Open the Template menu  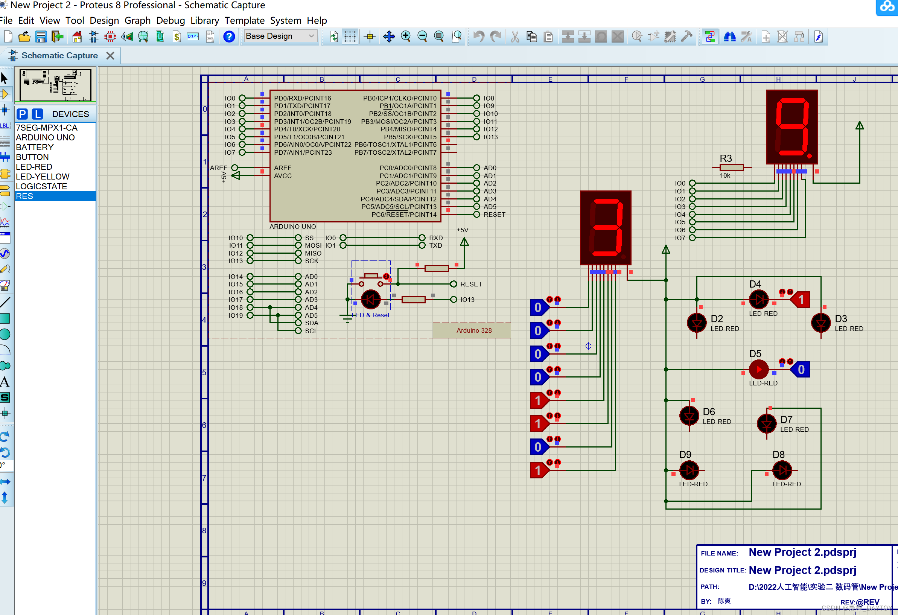coord(245,20)
